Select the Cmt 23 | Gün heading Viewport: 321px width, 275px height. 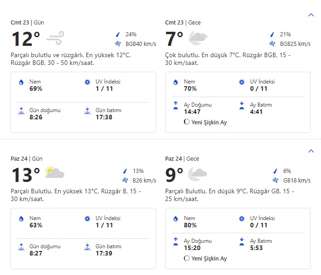pyautogui.click(x=27, y=23)
